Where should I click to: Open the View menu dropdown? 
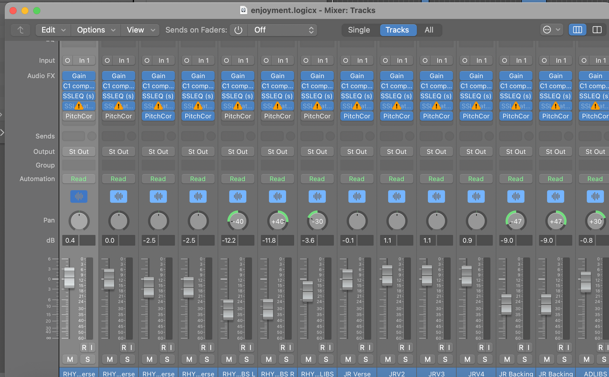(x=140, y=30)
